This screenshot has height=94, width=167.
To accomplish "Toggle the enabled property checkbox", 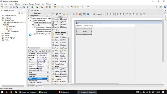I will 38,64.
